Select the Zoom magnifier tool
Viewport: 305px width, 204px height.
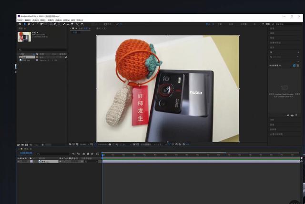pos(32,24)
